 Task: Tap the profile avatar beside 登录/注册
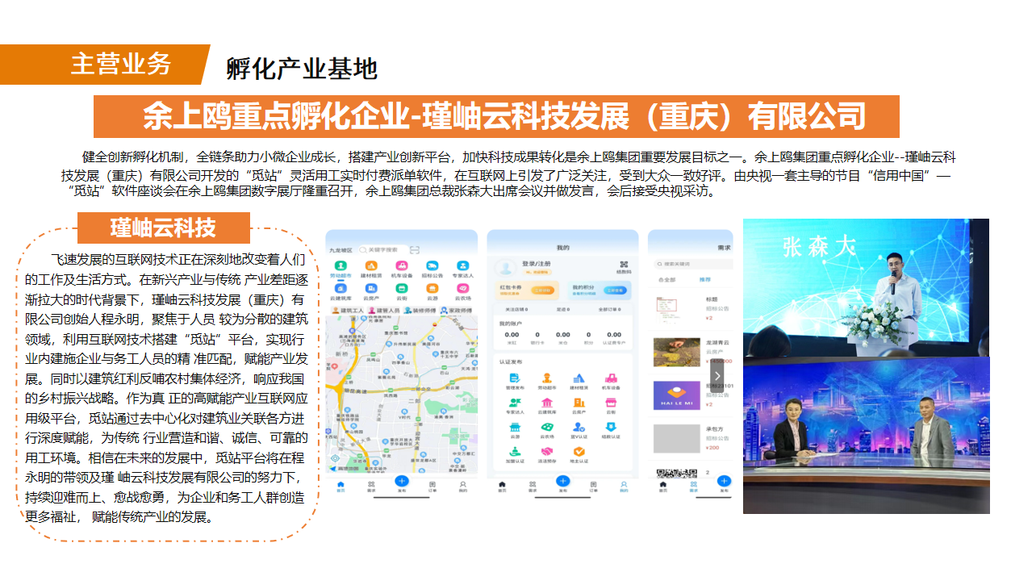[506, 269]
